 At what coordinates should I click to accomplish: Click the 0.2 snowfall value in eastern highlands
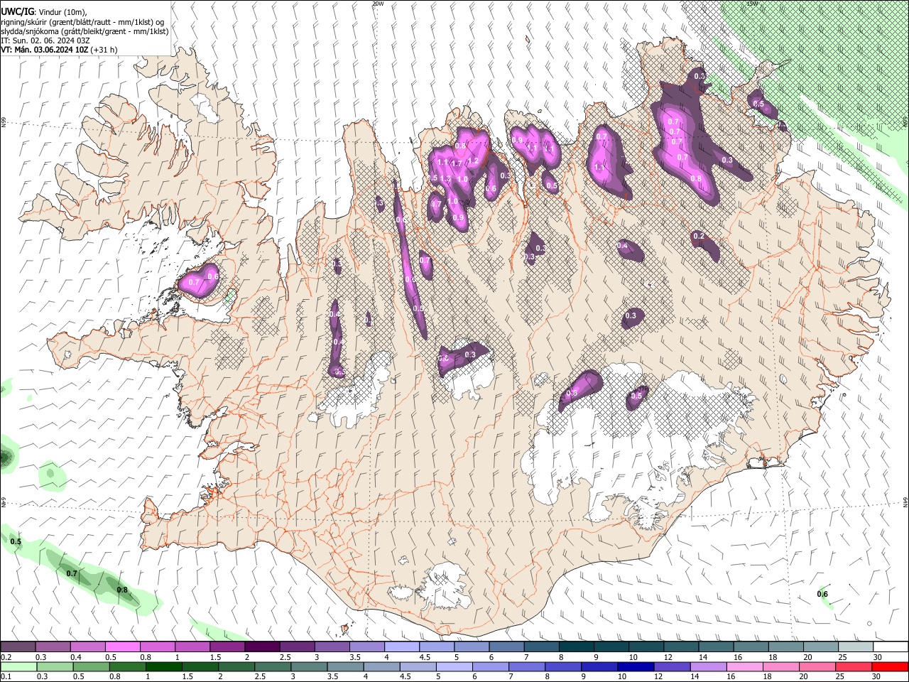[x=698, y=236]
